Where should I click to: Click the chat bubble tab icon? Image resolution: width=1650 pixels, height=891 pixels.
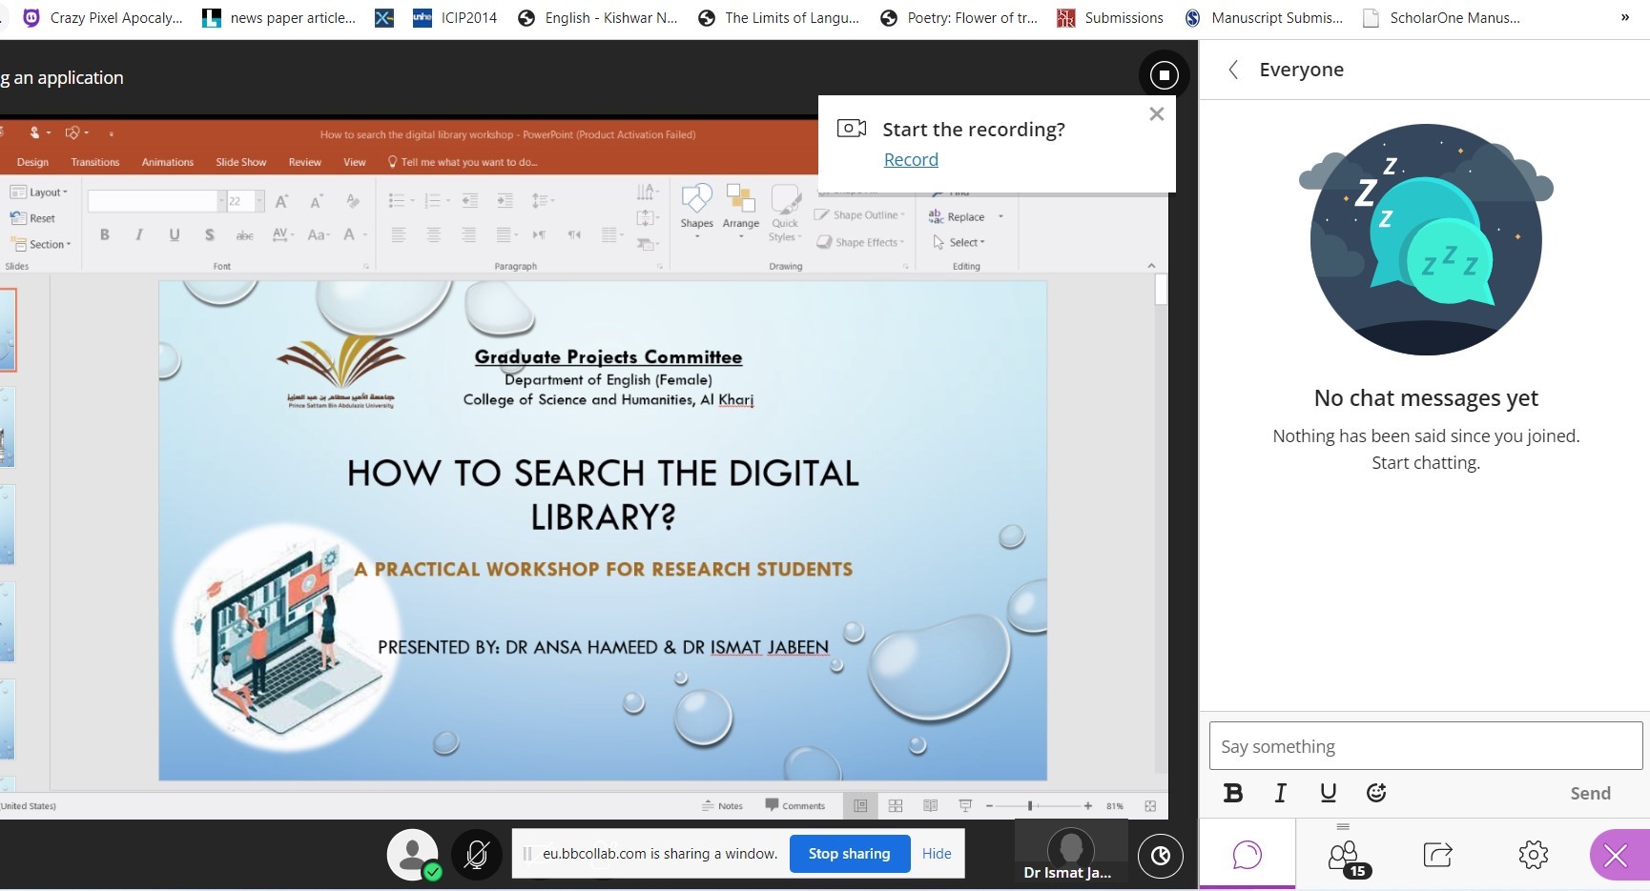click(1247, 855)
